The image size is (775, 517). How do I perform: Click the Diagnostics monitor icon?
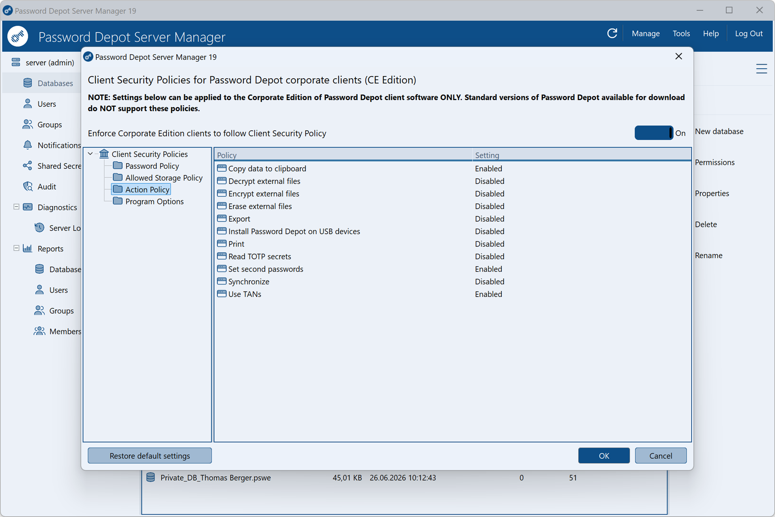click(27, 207)
